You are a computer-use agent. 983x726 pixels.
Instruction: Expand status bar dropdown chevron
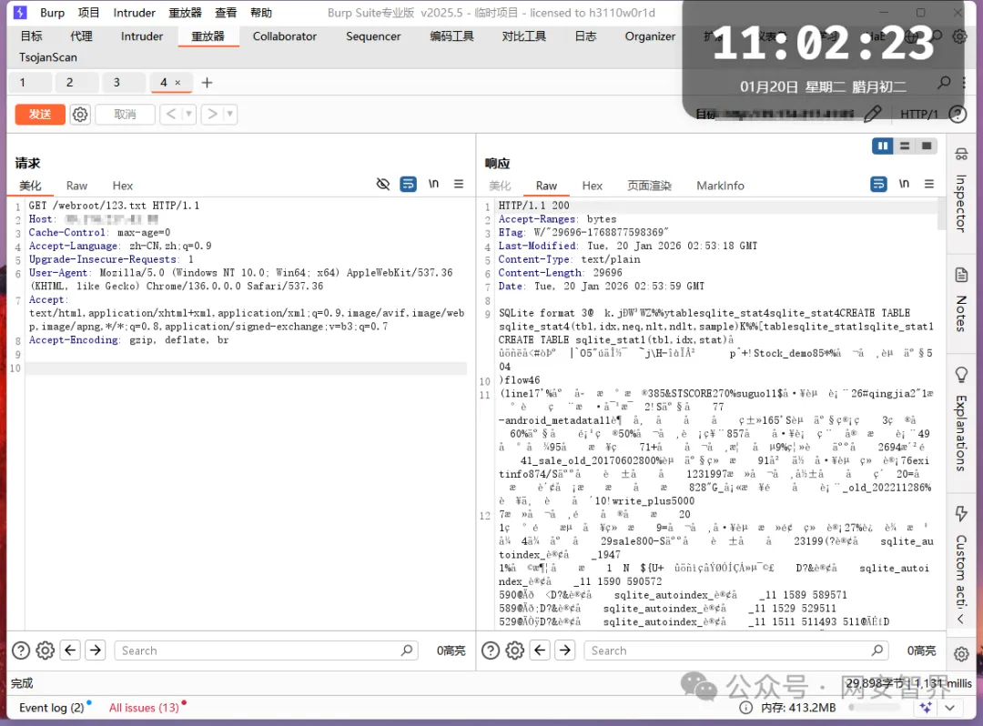(949, 708)
